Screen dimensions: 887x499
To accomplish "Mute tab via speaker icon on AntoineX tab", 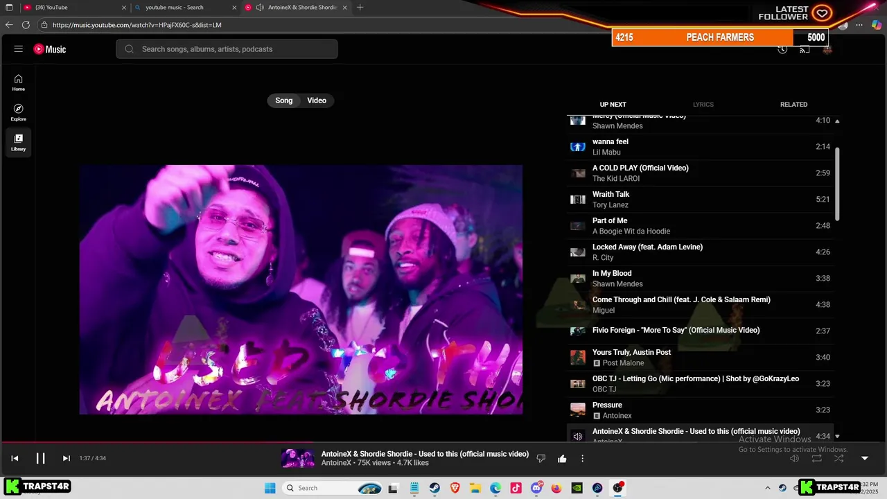I will (x=260, y=8).
